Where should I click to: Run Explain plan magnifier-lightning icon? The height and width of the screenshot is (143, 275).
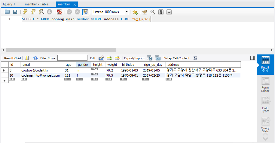[x=41, y=12]
